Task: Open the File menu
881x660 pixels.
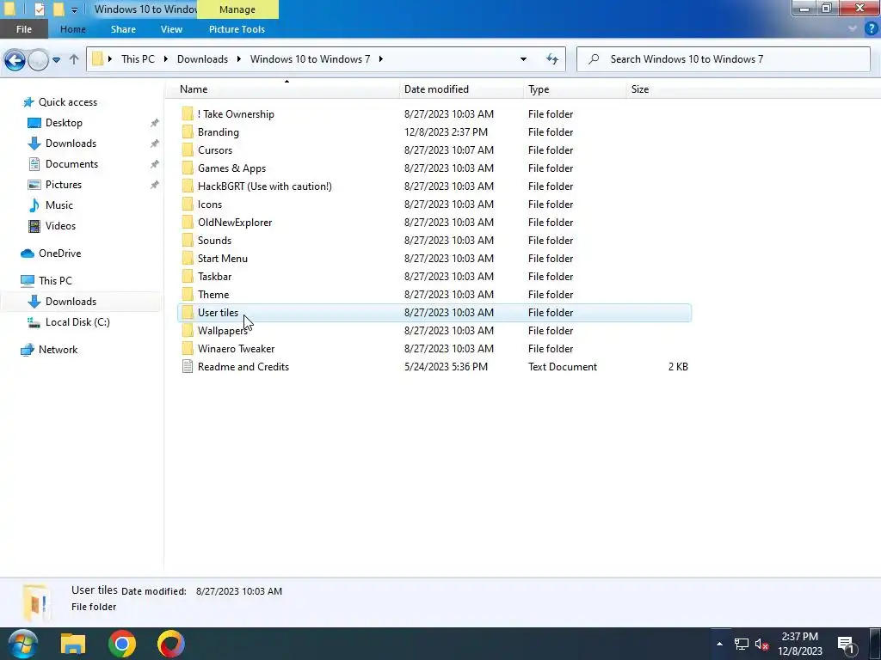Action: tap(24, 29)
